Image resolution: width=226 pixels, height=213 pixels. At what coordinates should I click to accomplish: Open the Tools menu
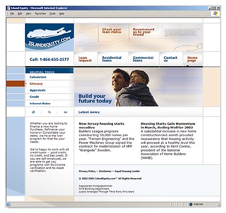click(53, 14)
